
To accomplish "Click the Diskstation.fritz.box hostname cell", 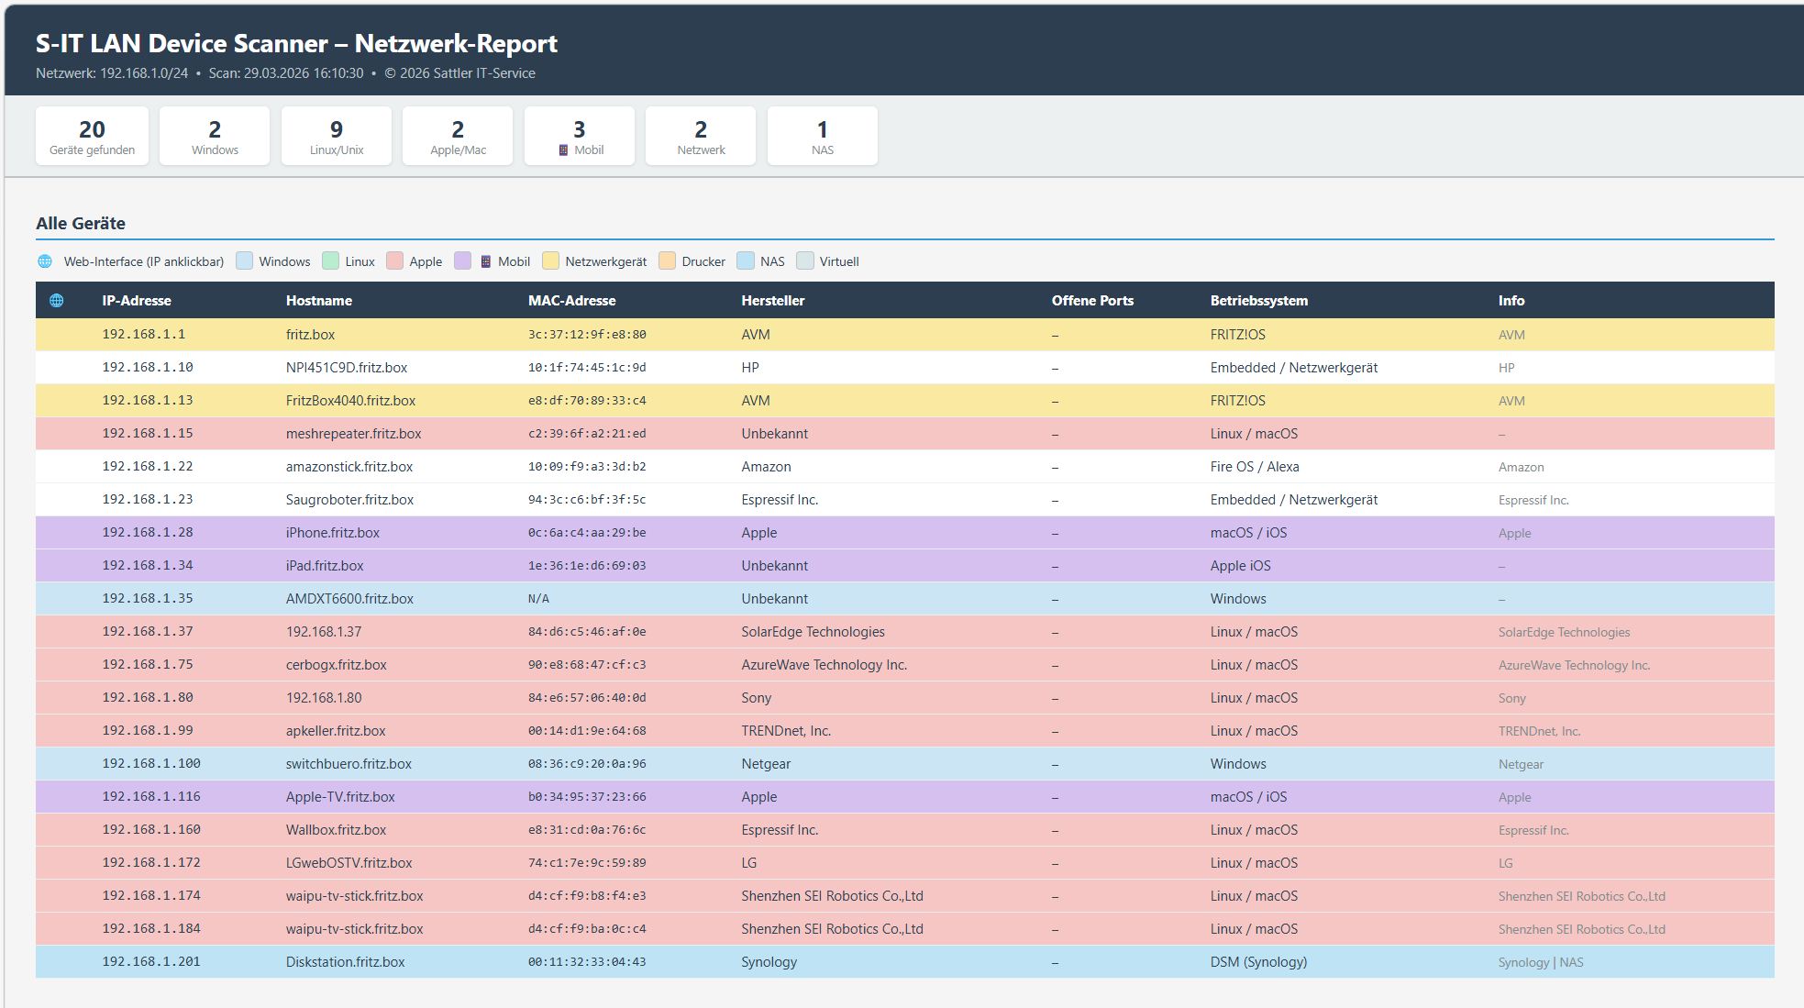I will click(346, 962).
